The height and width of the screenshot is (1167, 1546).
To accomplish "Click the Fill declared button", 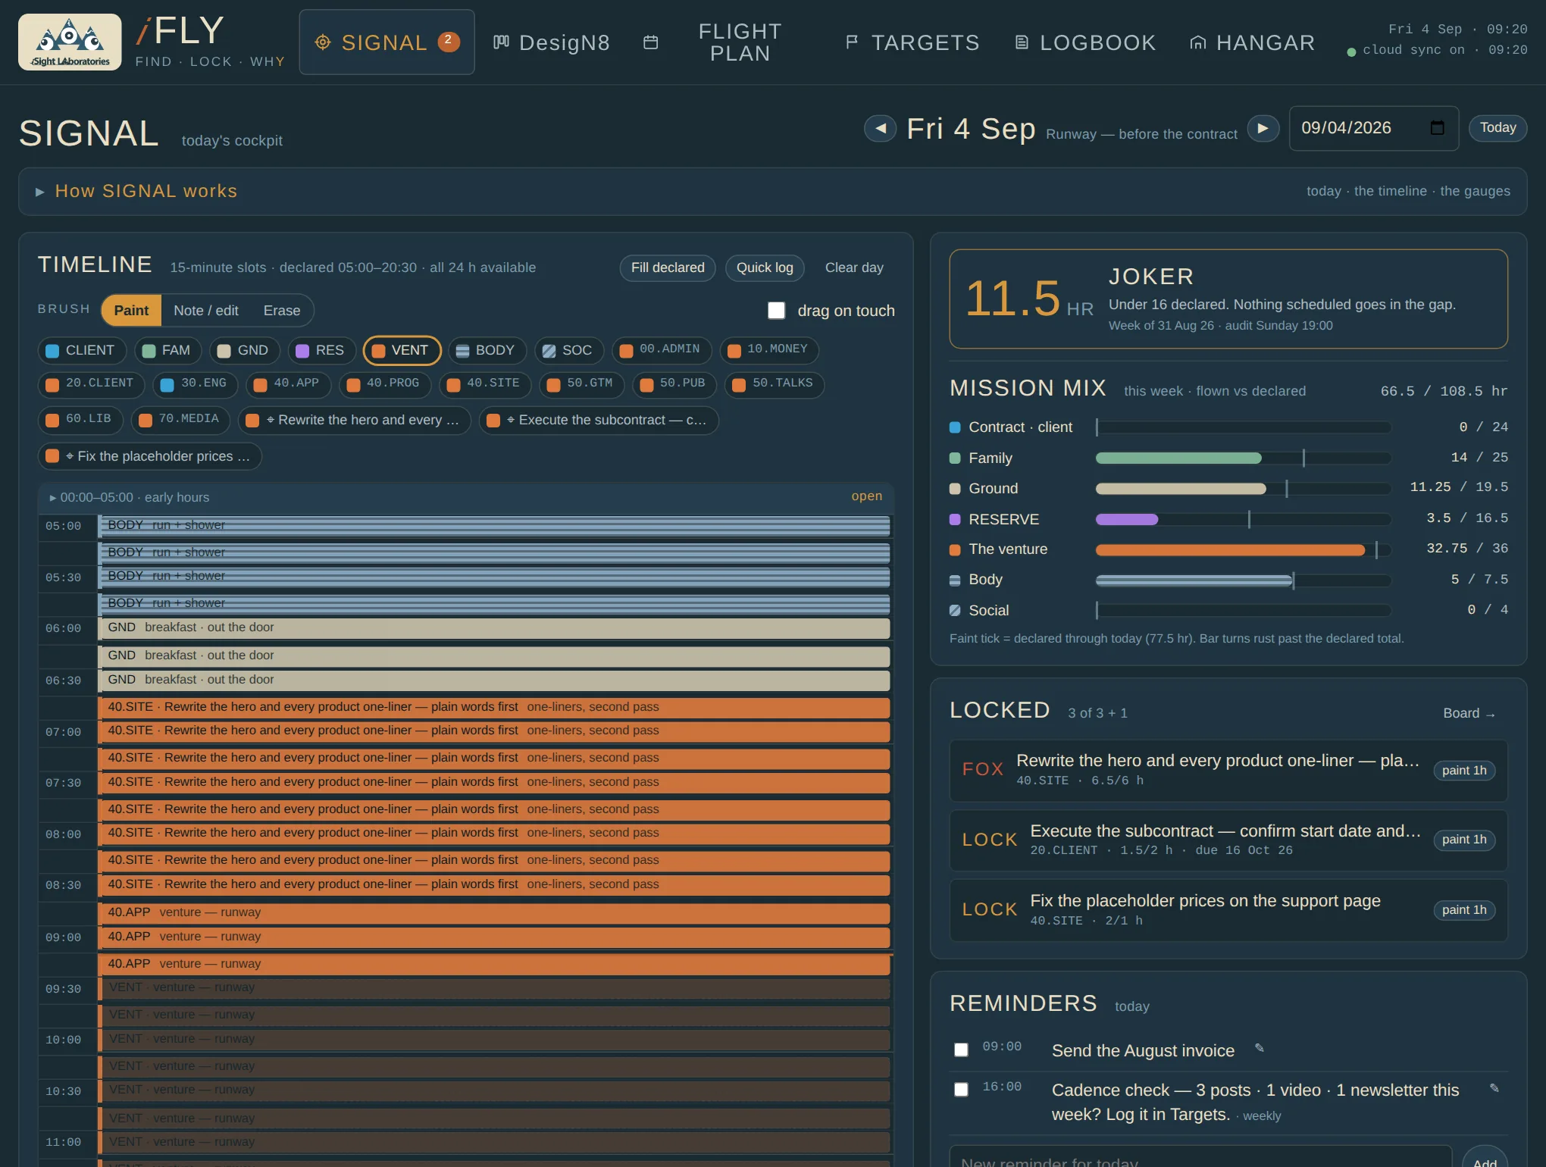I will (x=668, y=268).
